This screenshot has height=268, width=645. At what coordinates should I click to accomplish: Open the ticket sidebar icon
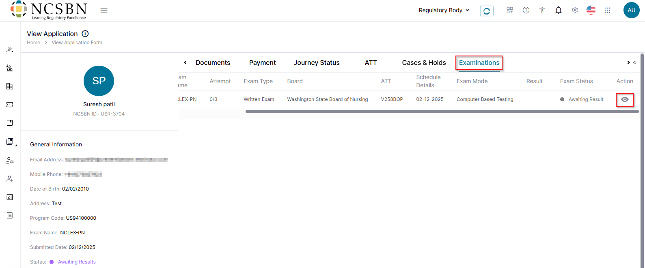[x=10, y=105]
